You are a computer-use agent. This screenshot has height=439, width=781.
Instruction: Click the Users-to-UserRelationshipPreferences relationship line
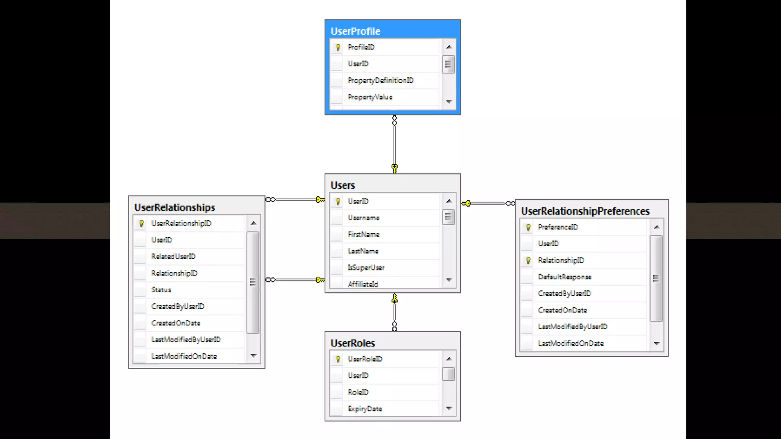[x=489, y=203]
